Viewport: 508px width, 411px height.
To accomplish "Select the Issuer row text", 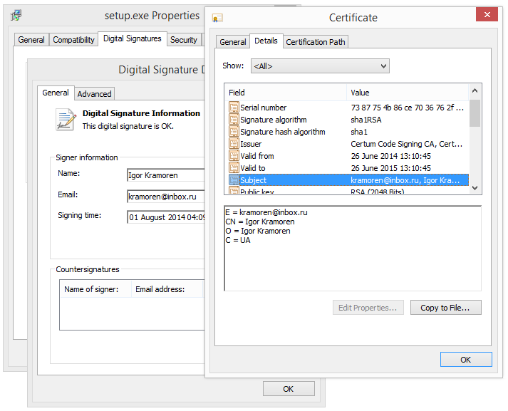I will (251, 144).
